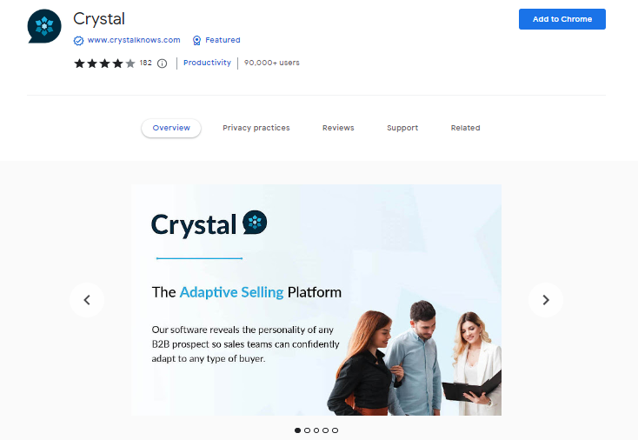Show the previous screenshot with left arrow
Screen dimensions: 638x440
[x=87, y=300]
